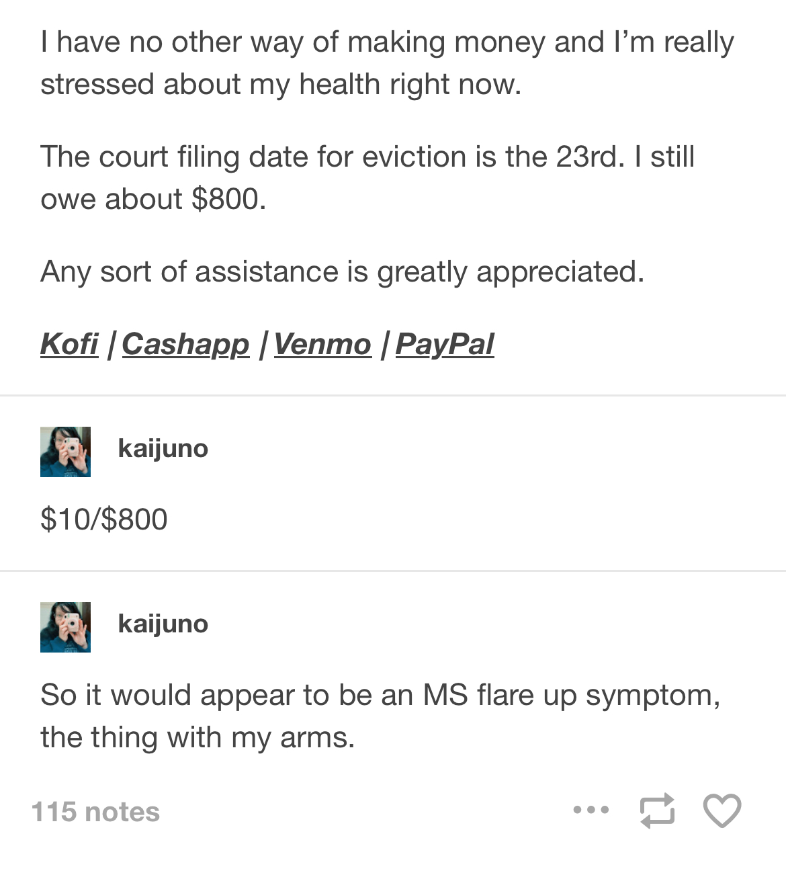Open the three-dot more options menu
786x877 pixels.
coord(591,810)
